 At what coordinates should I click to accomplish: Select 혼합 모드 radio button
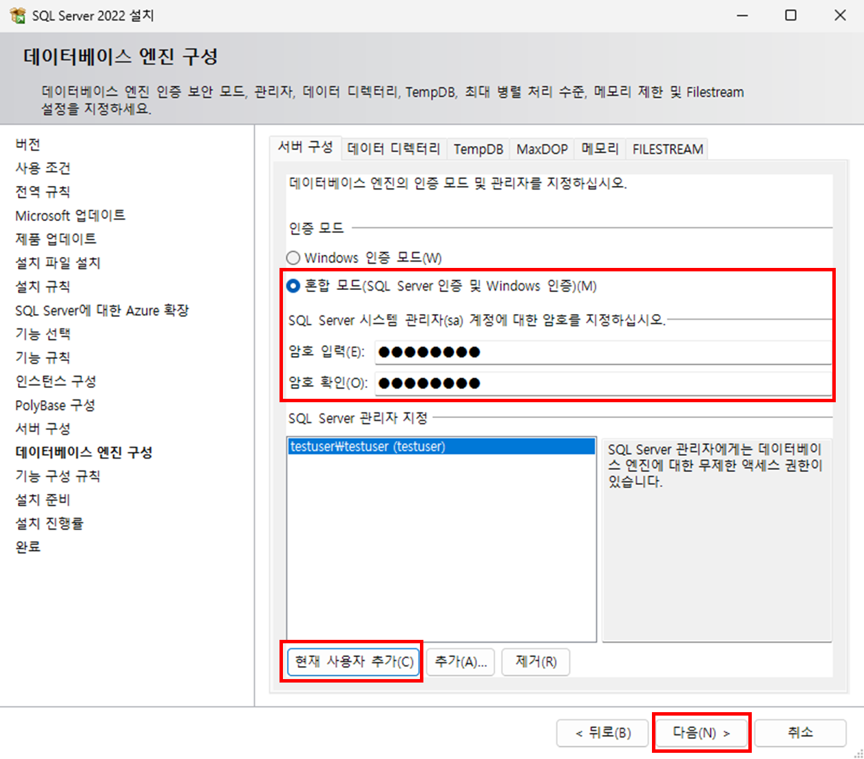coord(293,285)
